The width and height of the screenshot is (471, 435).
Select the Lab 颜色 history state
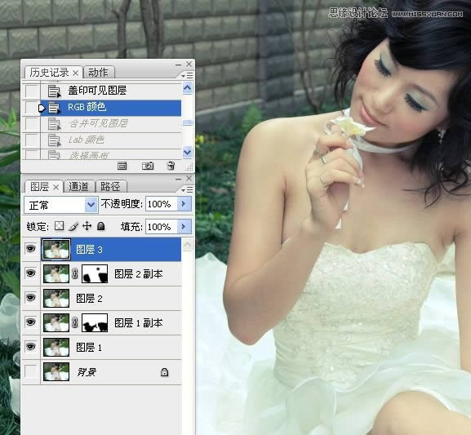tap(87, 140)
